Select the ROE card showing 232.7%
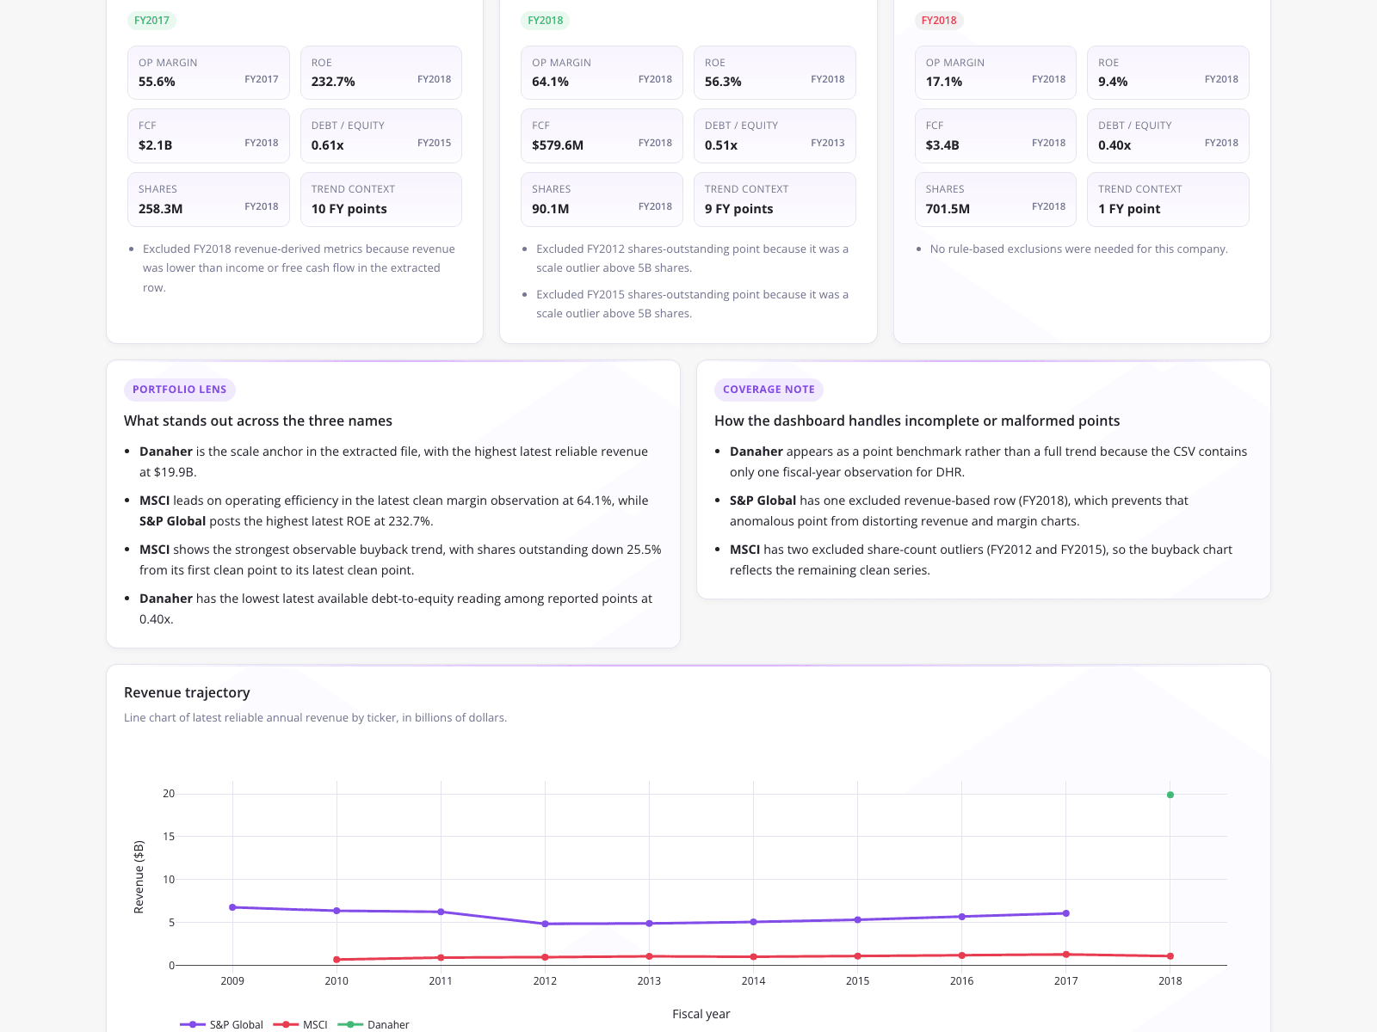Image resolution: width=1377 pixels, height=1032 pixels. [x=381, y=72]
